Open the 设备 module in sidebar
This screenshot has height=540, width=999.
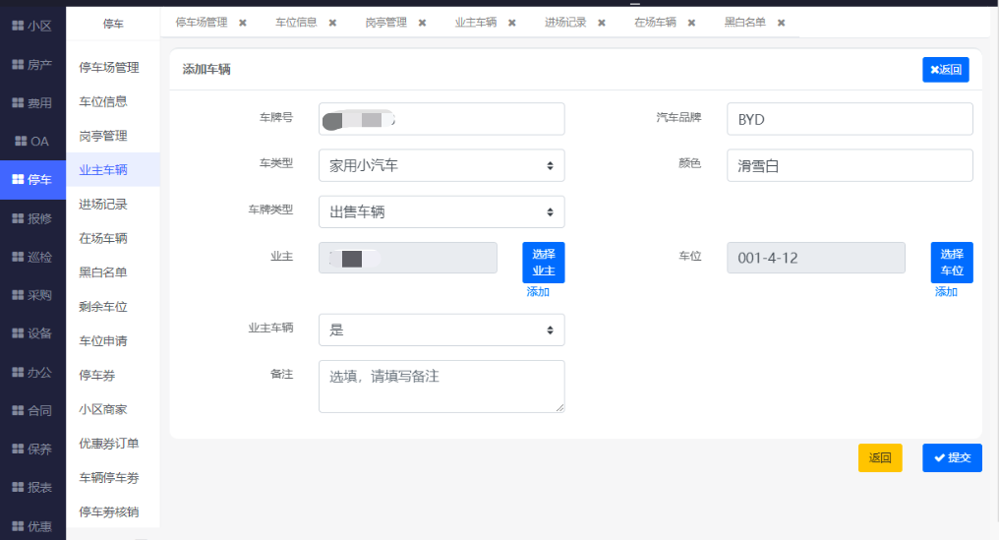[32, 333]
